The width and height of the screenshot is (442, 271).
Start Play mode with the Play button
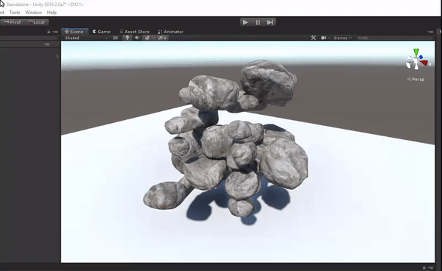pyautogui.click(x=245, y=22)
